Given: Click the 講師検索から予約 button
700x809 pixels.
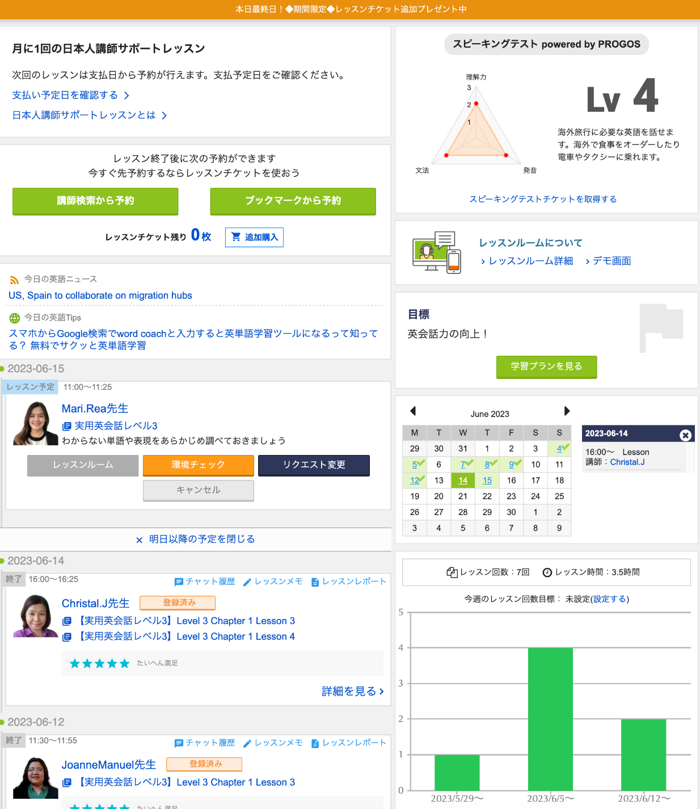Looking at the screenshot, I should coord(95,201).
